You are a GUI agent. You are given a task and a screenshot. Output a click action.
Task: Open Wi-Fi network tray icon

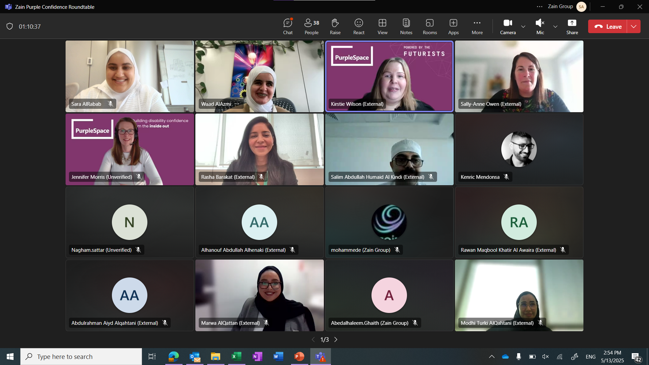coord(560,357)
